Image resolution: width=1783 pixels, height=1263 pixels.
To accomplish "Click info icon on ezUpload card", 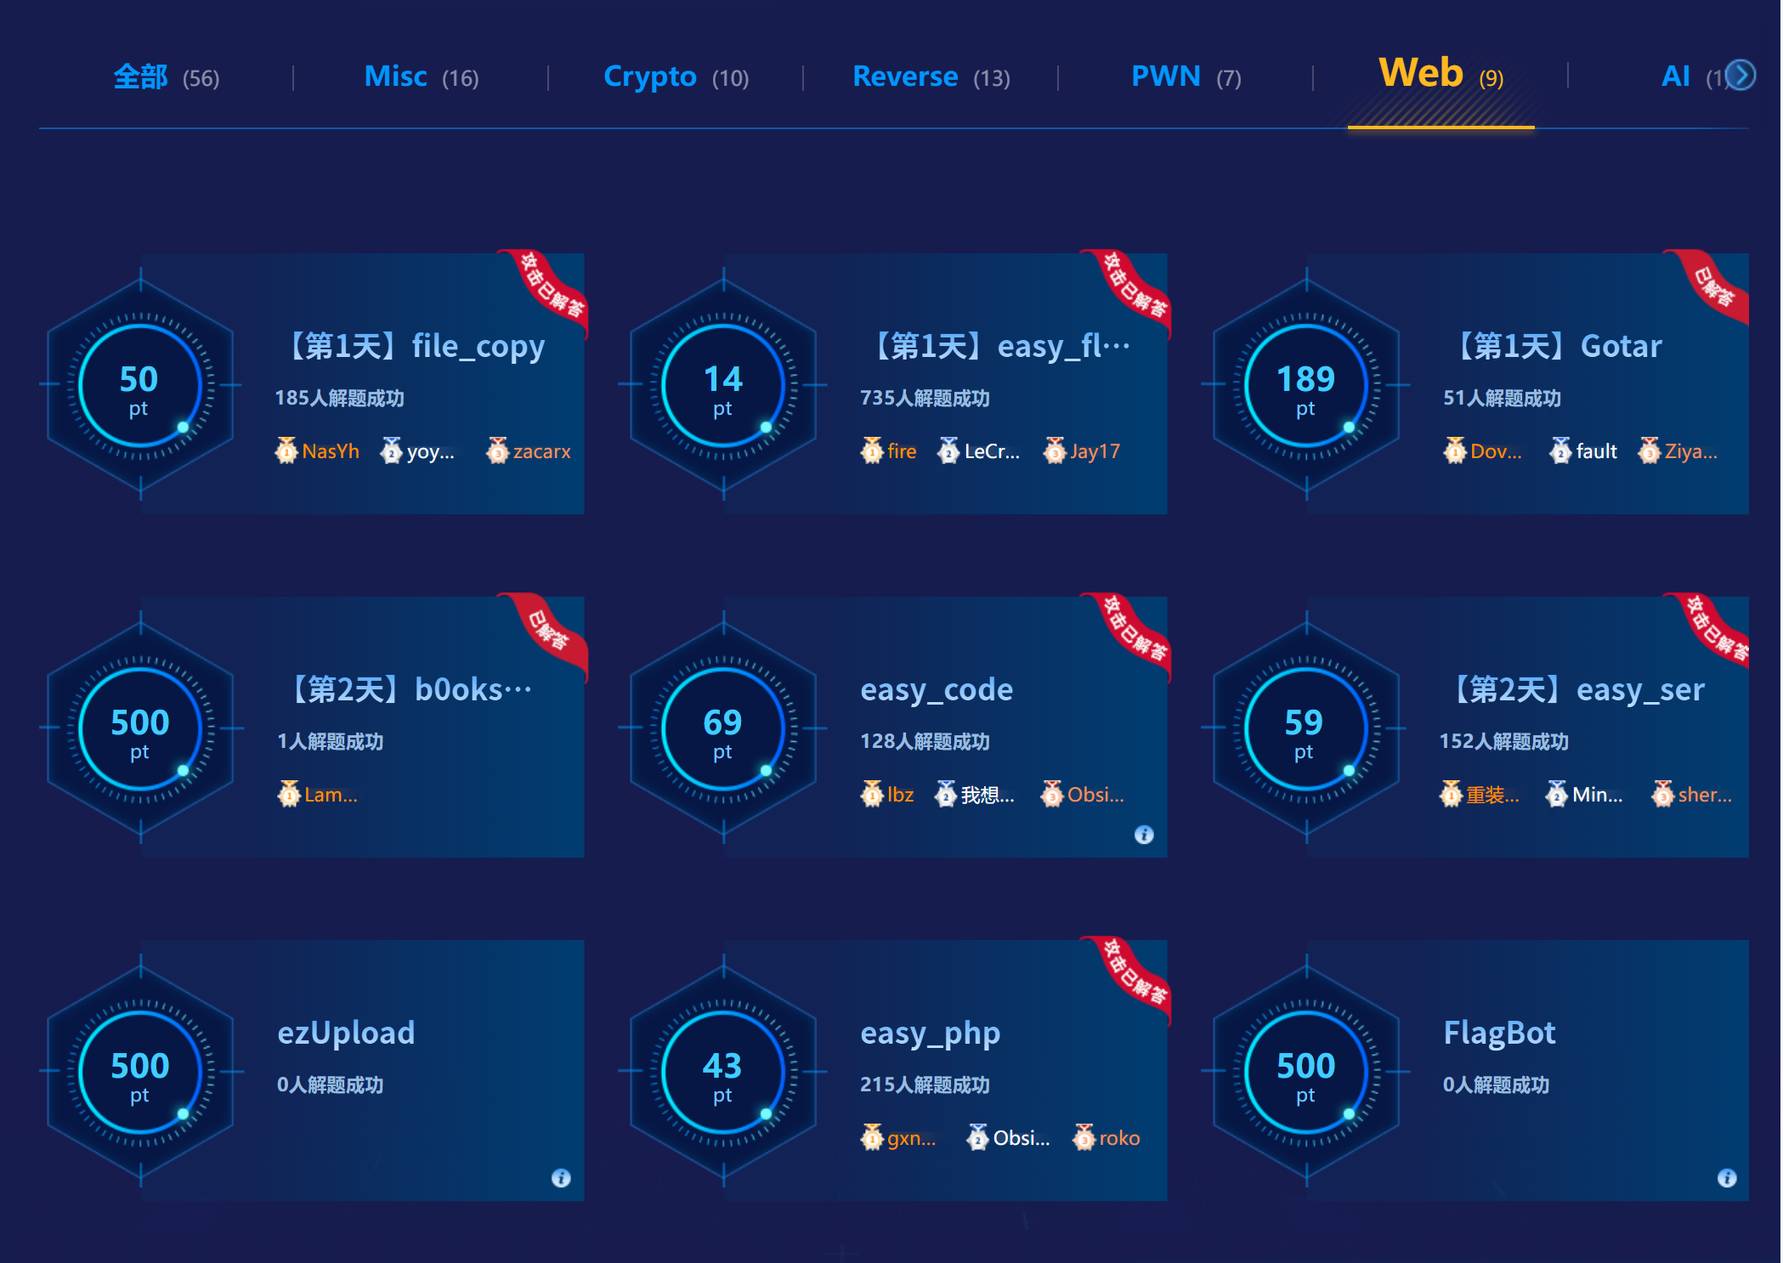I will point(561,1178).
